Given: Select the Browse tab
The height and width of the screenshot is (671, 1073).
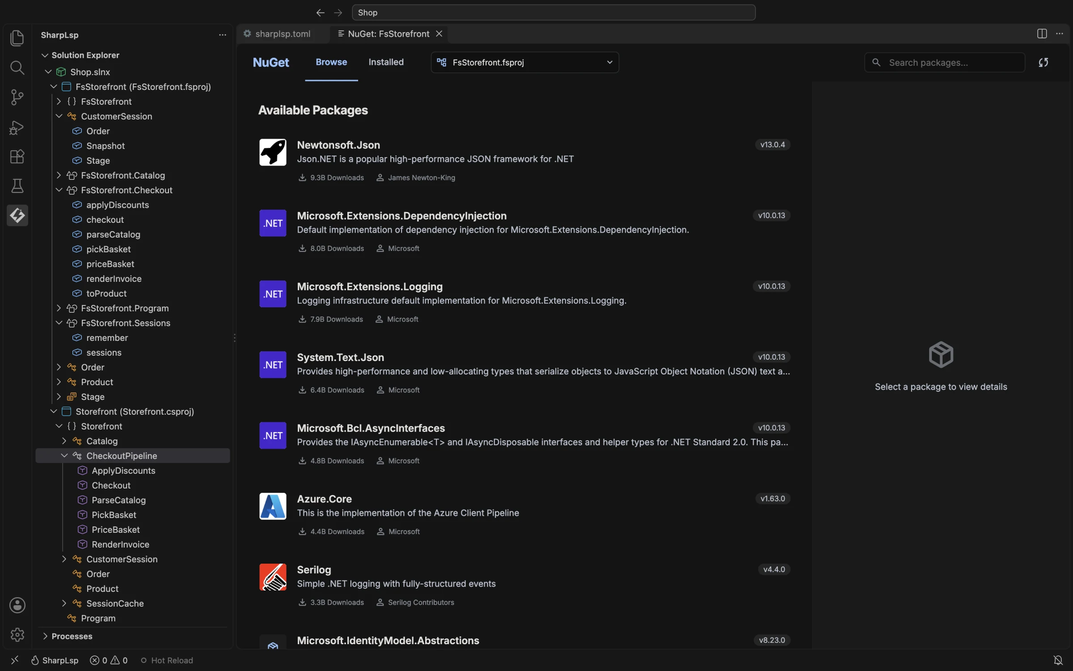Looking at the screenshot, I should [331, 62].
